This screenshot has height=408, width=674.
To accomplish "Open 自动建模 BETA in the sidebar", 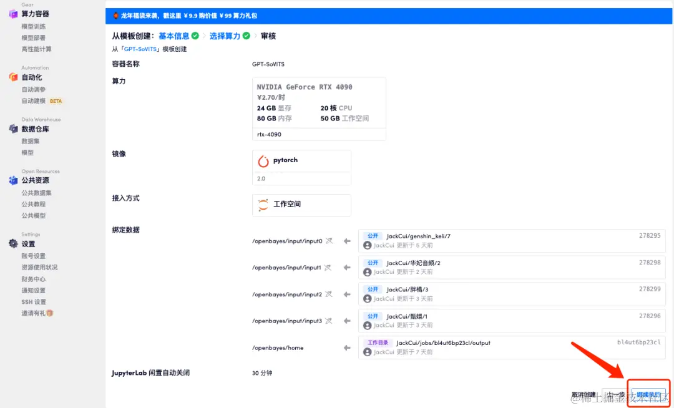I will tap(42, 101).
